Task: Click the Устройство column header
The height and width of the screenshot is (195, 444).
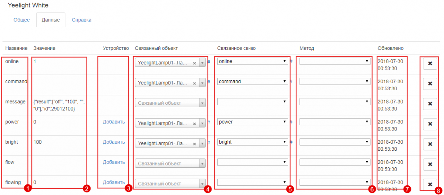Action: 116,48
